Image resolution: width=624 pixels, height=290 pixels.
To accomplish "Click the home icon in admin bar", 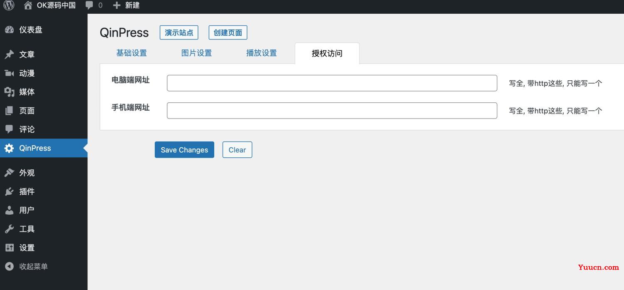I will click(28, 5).
